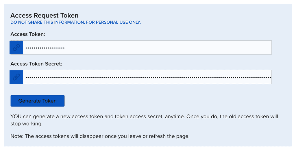This screenshot has height=150, width=296.
Task: Click the "Access Token Secret:" field label
Action: (36, 64)
